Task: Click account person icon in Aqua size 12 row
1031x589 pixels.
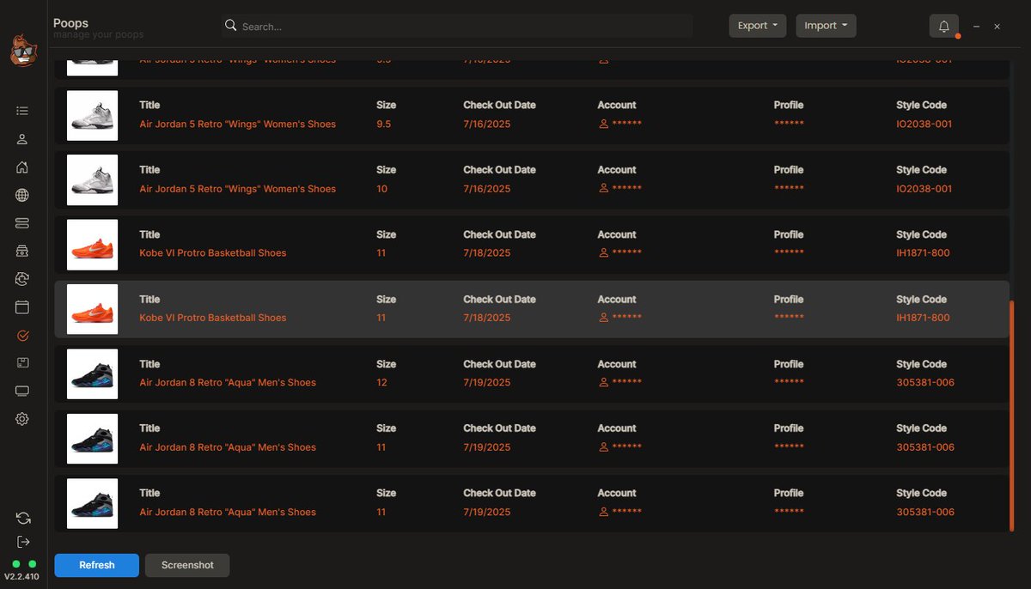Action: tap(604, 382)
